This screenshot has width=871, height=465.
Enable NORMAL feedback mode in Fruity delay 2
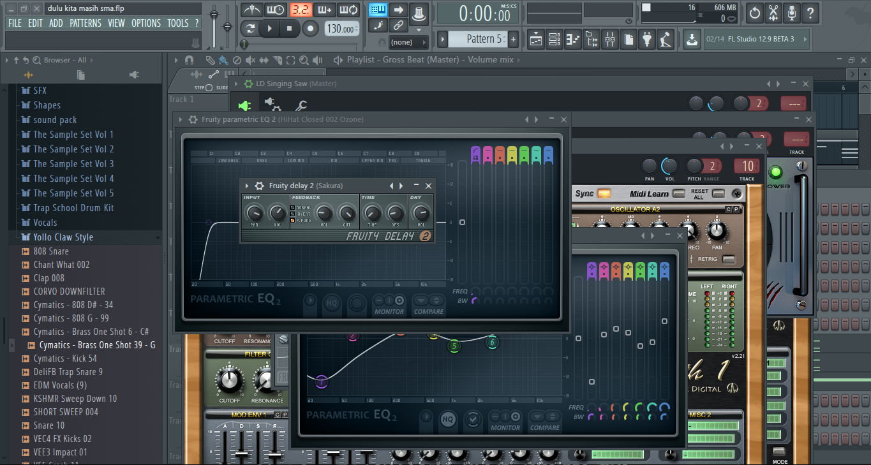tap(293, 208)
